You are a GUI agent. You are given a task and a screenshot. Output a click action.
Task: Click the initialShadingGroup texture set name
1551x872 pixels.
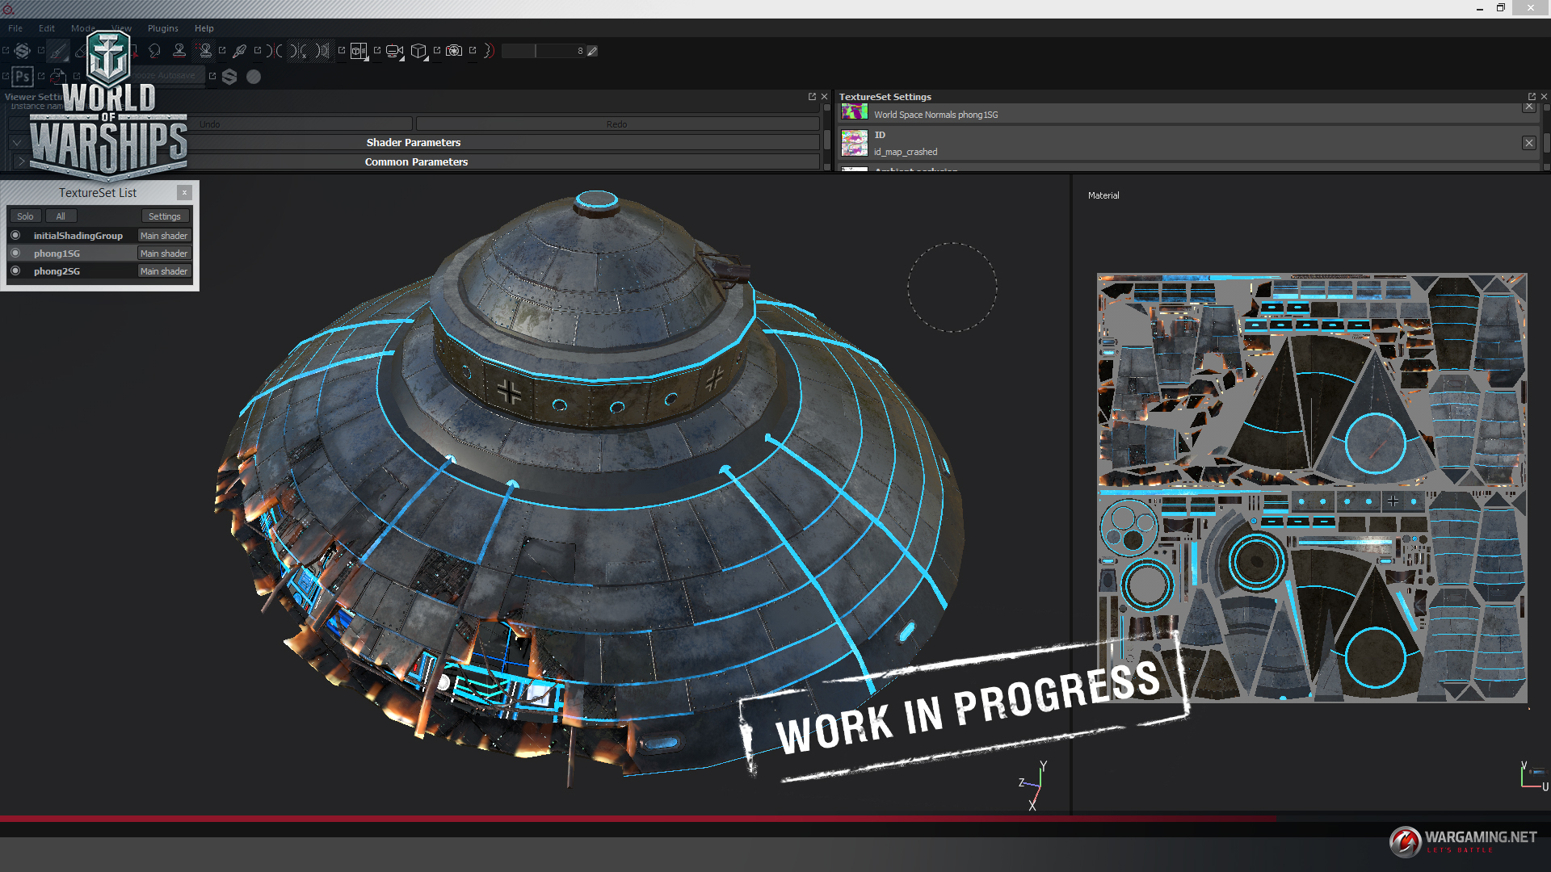pyautogui.click(x=78, y=236)
